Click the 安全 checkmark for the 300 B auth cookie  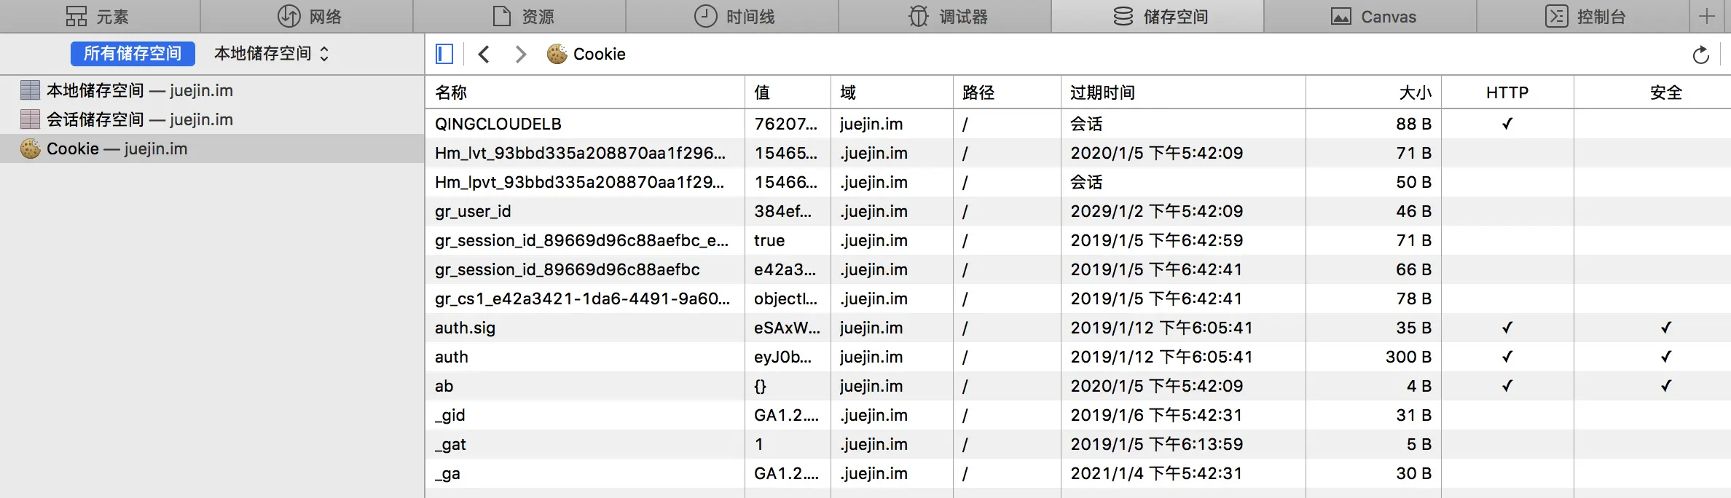[x=1665, y=357]
